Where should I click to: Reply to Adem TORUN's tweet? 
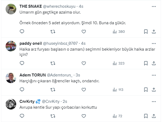(x=22, y=90)
